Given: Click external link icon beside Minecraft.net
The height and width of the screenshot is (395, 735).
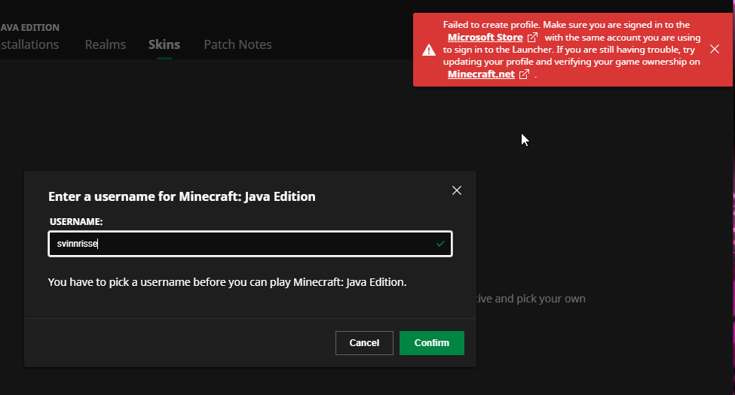Looking at the screenshot, I should point(525,74).
